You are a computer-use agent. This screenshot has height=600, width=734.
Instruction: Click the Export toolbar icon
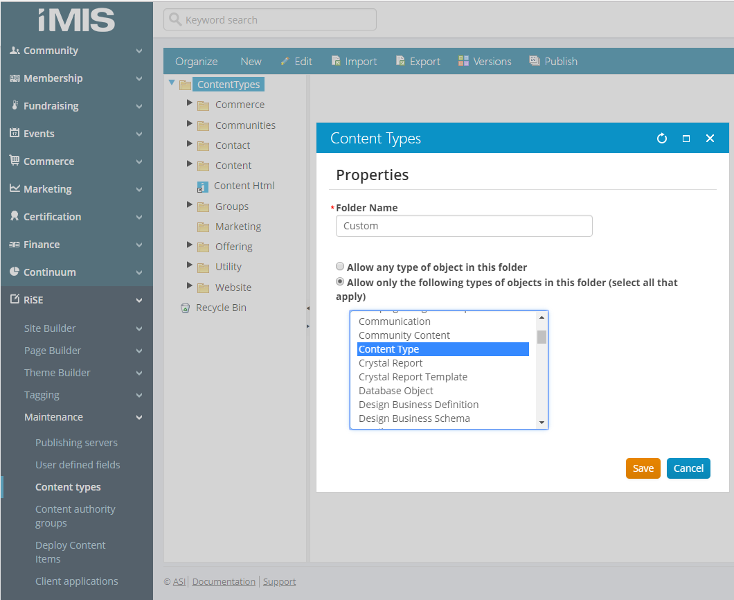[x=400, y=62]
